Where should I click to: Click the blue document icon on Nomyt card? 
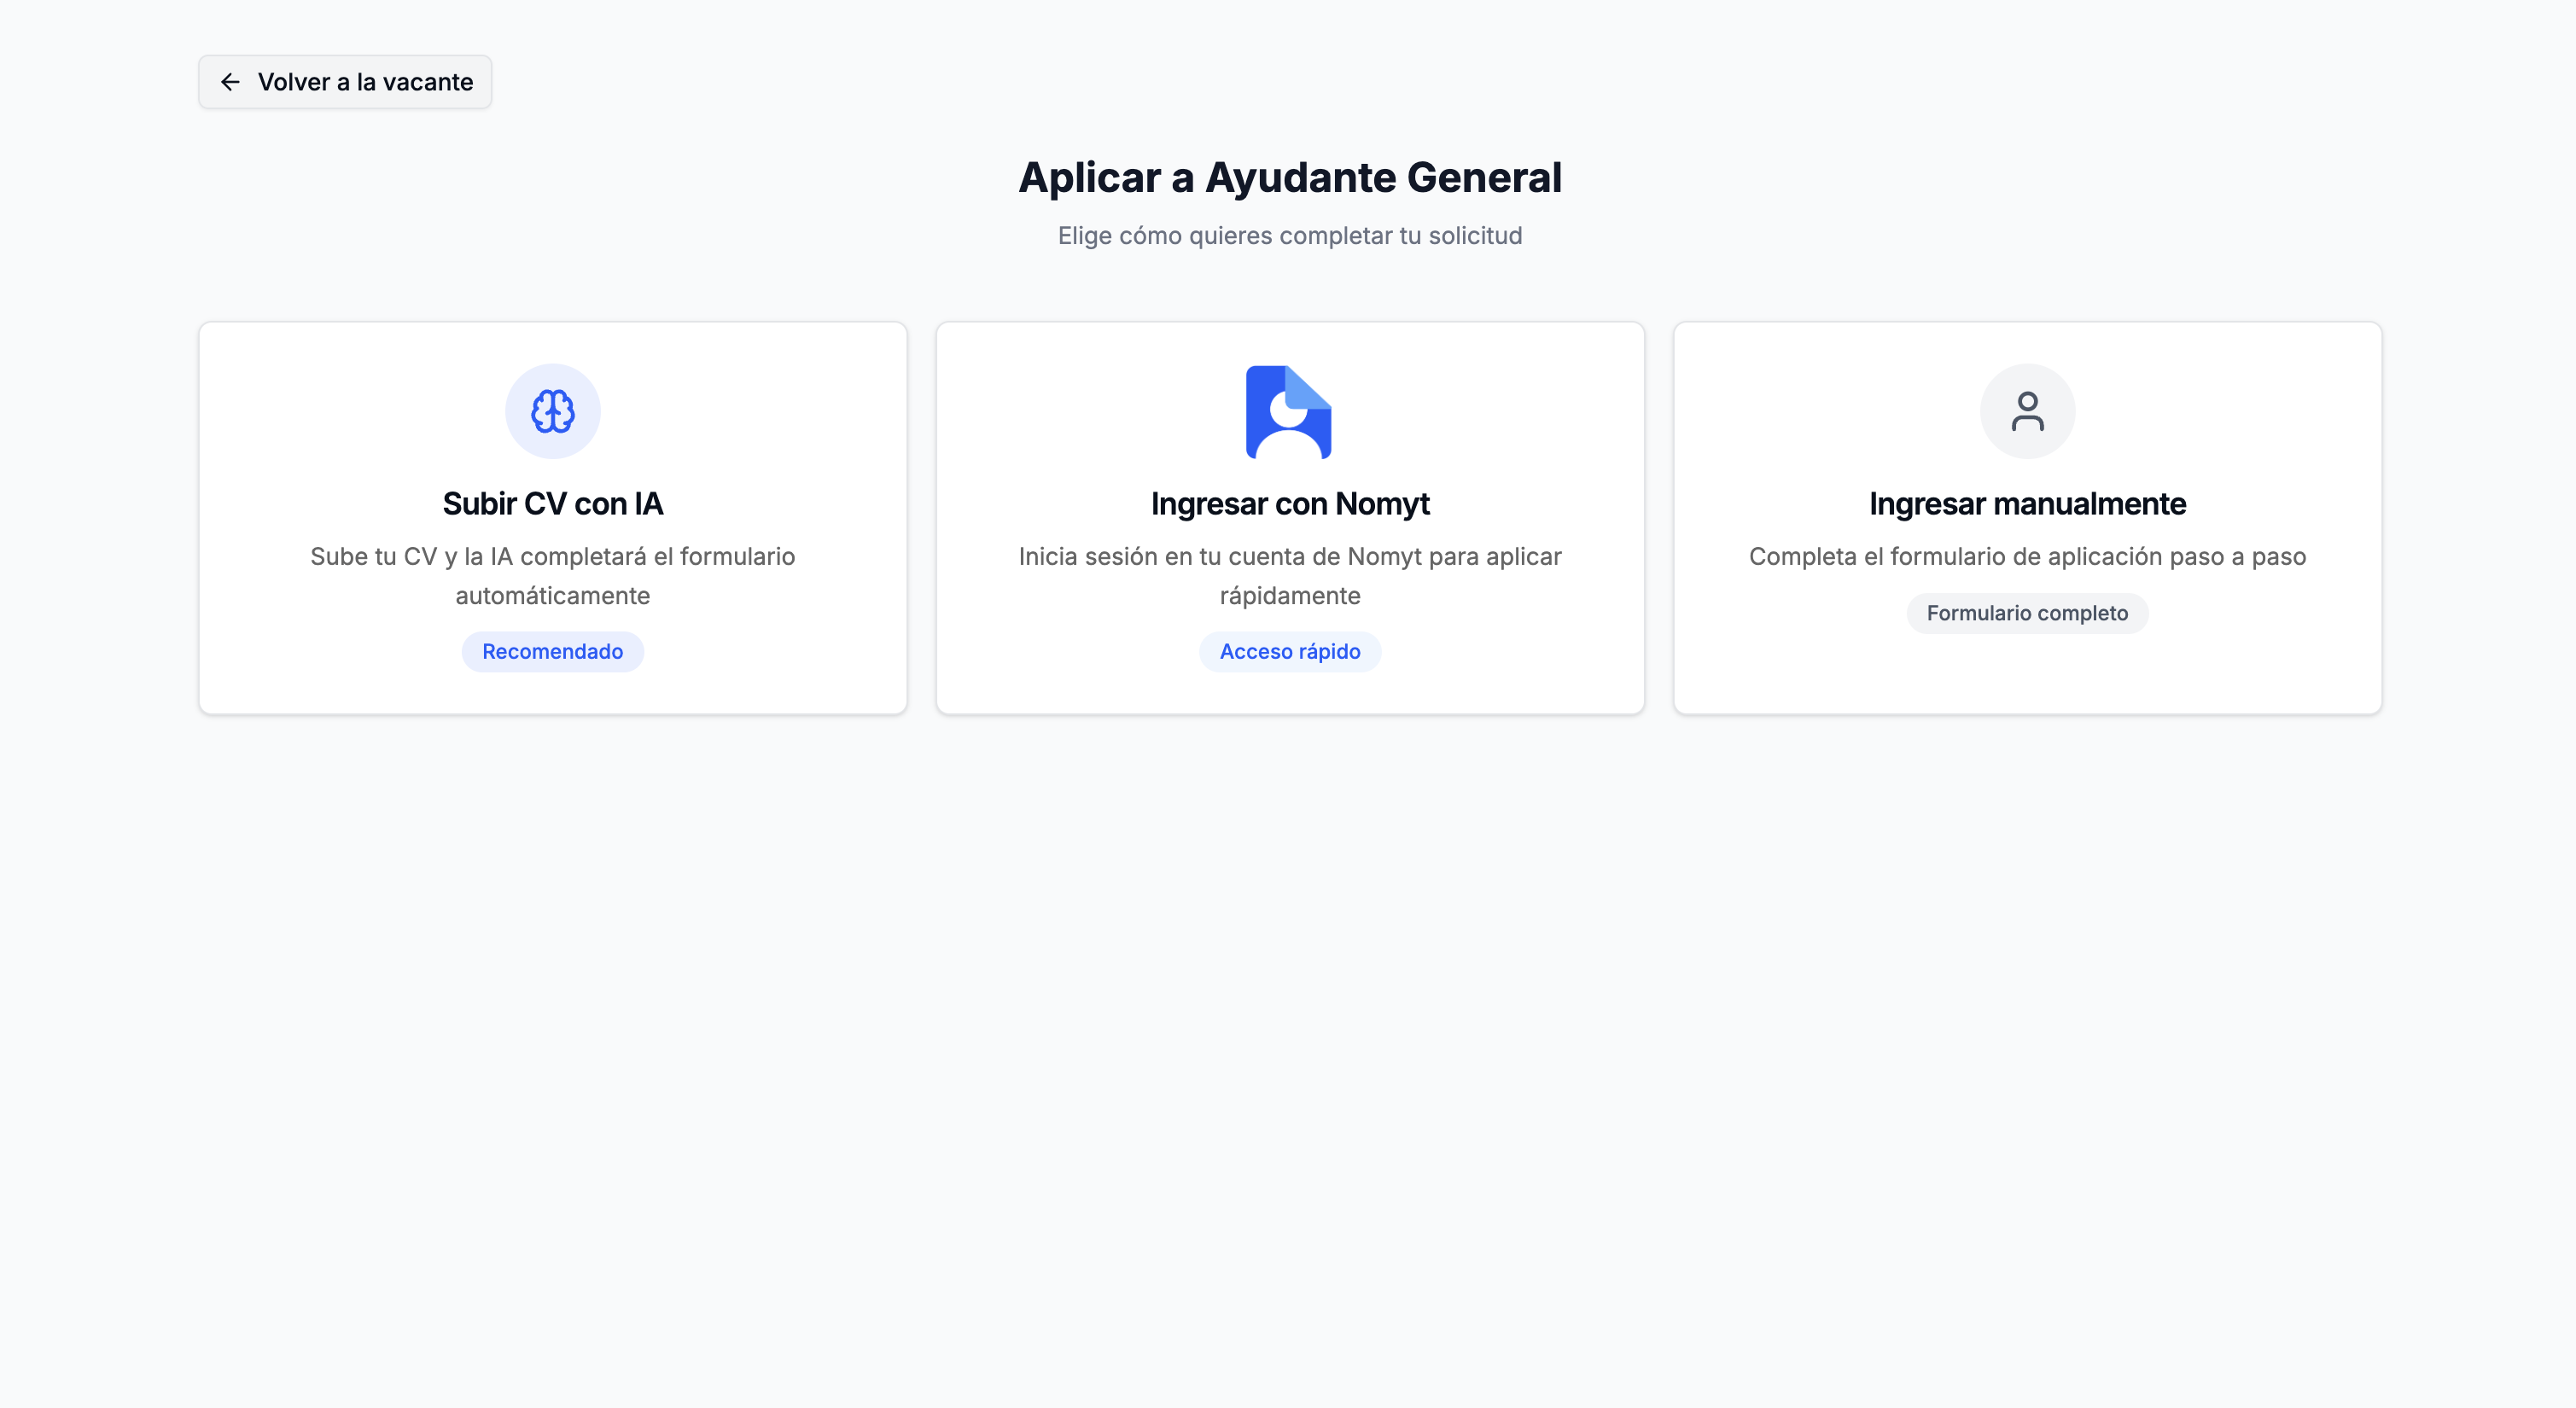(1290, 410)
